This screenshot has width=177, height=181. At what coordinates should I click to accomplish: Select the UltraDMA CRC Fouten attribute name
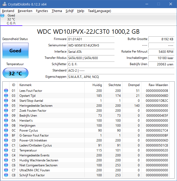(x=35, y=170)
